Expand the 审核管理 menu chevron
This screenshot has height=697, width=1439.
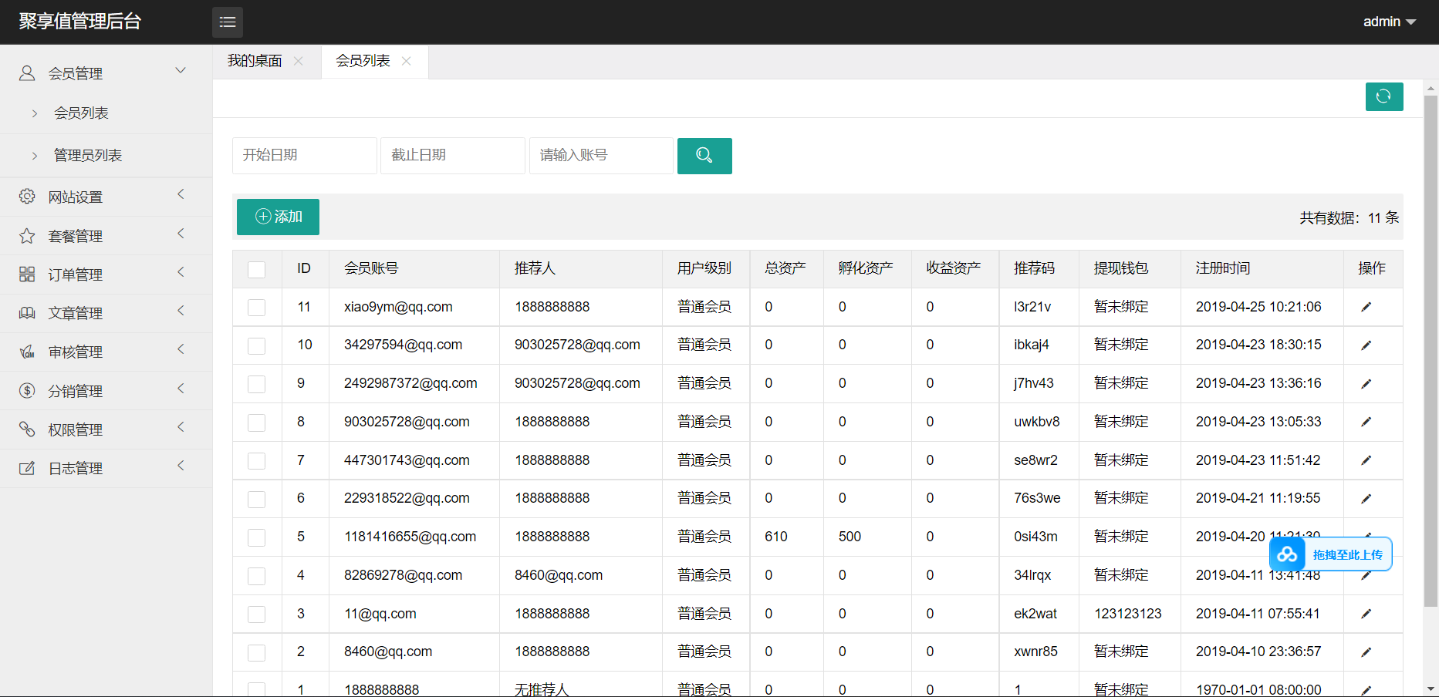[181, 348]
